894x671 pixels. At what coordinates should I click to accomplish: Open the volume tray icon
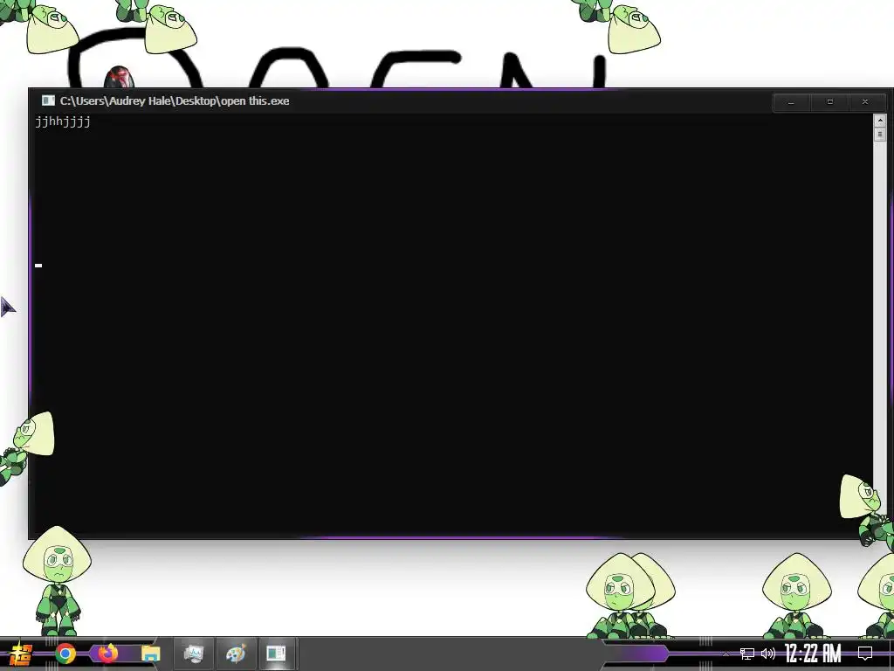coord(768,654)
